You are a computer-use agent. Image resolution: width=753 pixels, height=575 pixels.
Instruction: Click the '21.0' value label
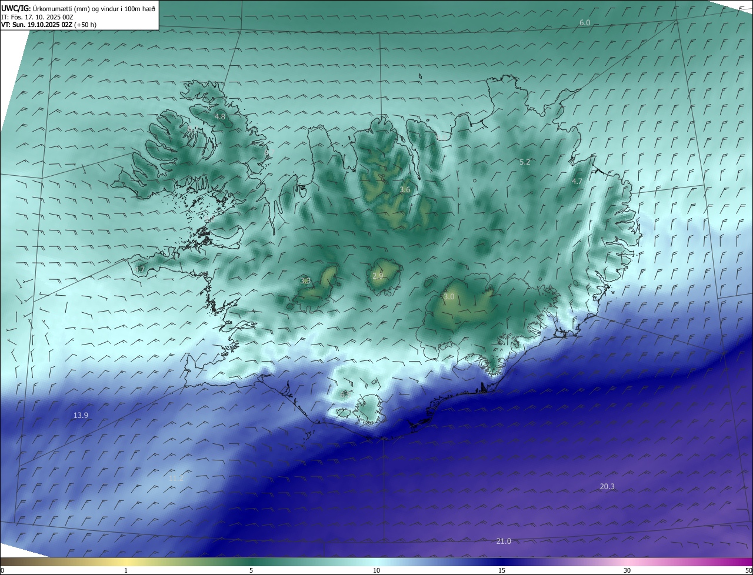coord(504,541)
